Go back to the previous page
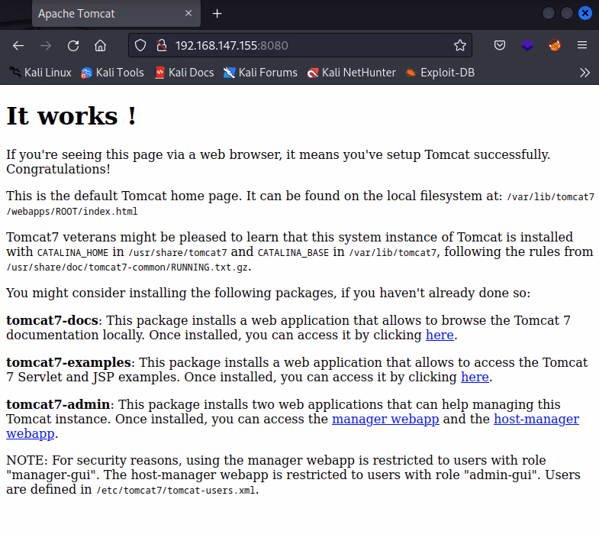599x538 pixels. [x=18, y=46]
